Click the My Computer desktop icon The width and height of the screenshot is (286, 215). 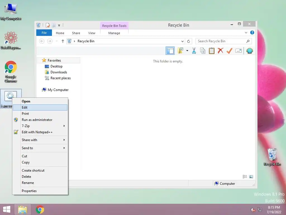[11, 11]
